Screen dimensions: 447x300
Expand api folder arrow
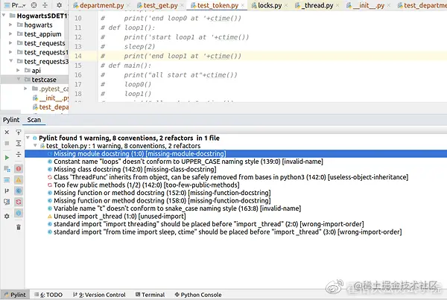pyautogui.click(x=18, y=70)
